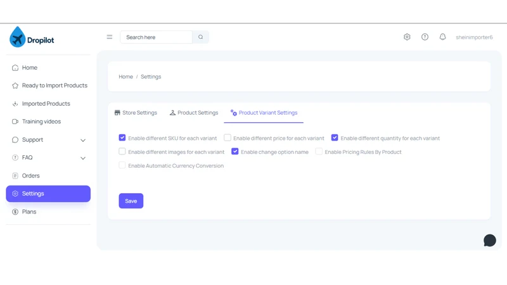Click the Home sidebar icon

click(x=15, y=68)
